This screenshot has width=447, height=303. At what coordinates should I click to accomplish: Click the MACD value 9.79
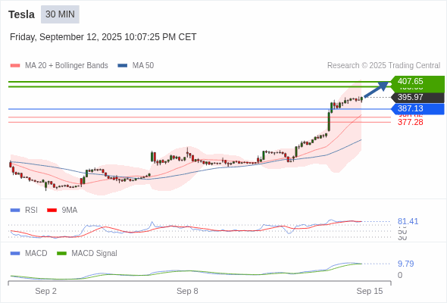point(406,264)
